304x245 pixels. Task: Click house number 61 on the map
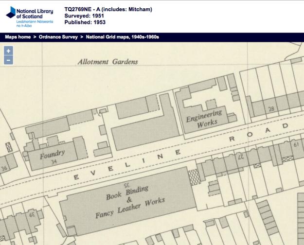296,143
